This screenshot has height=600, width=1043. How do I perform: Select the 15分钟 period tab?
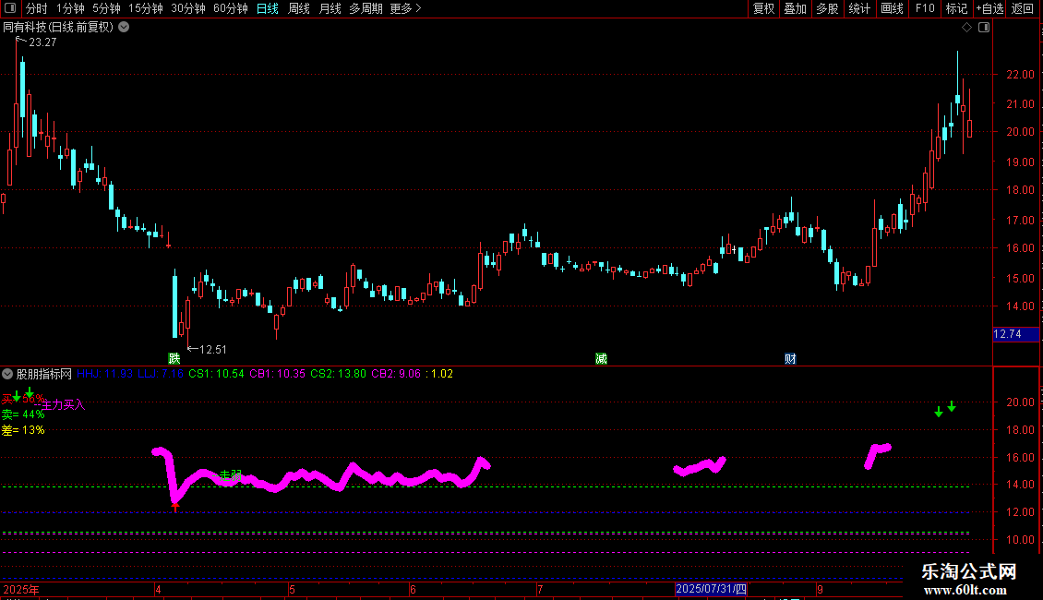pyautogui.click(x=146, y=8)
